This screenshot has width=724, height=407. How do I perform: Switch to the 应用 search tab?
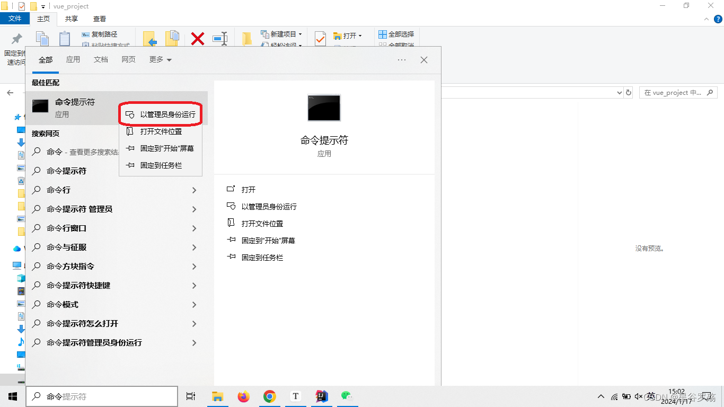click(73, 59)
